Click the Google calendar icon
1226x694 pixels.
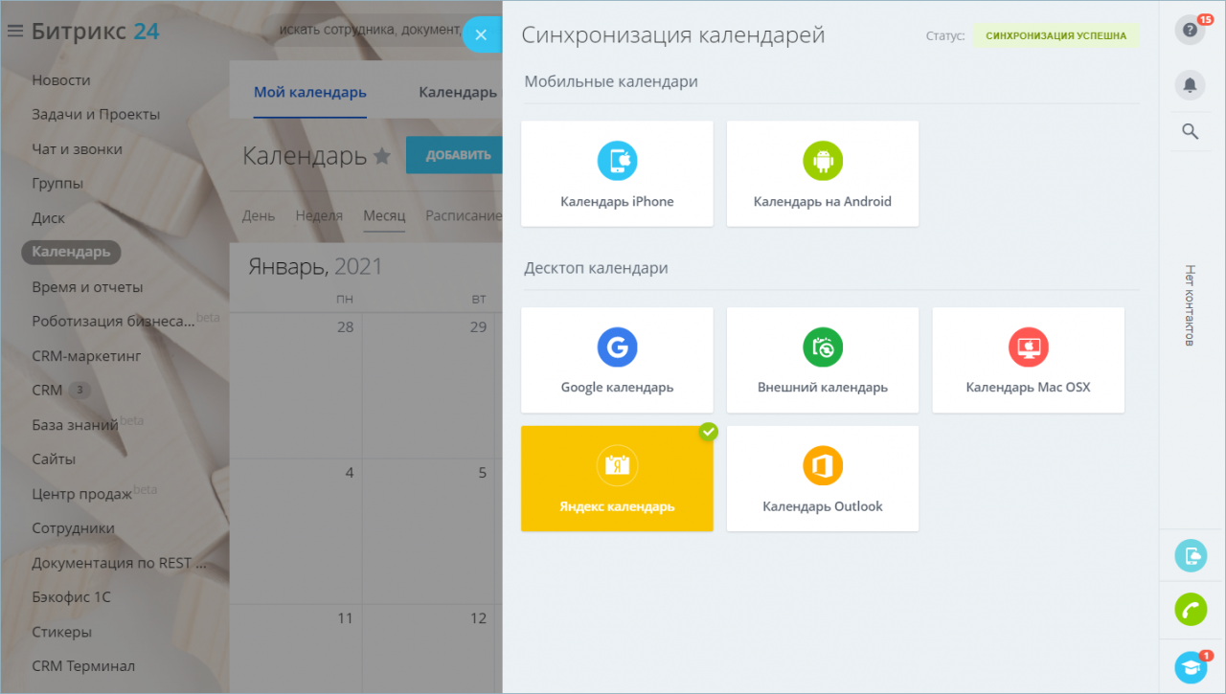click(617, 347)
